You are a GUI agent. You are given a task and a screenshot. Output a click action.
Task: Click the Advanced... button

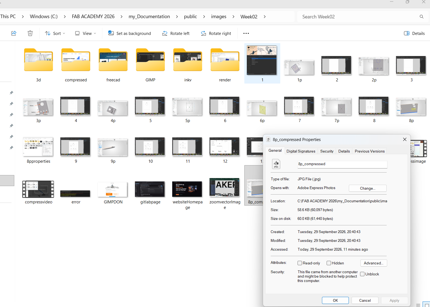click(x=374, y=263)
